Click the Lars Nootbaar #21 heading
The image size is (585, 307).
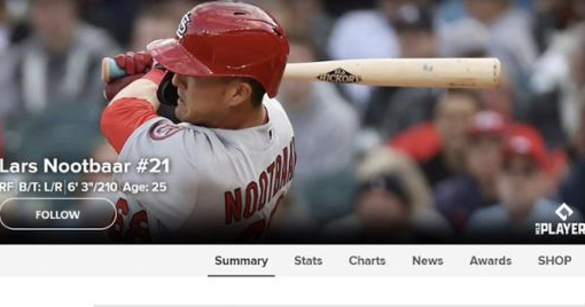(x=84, y=166)
